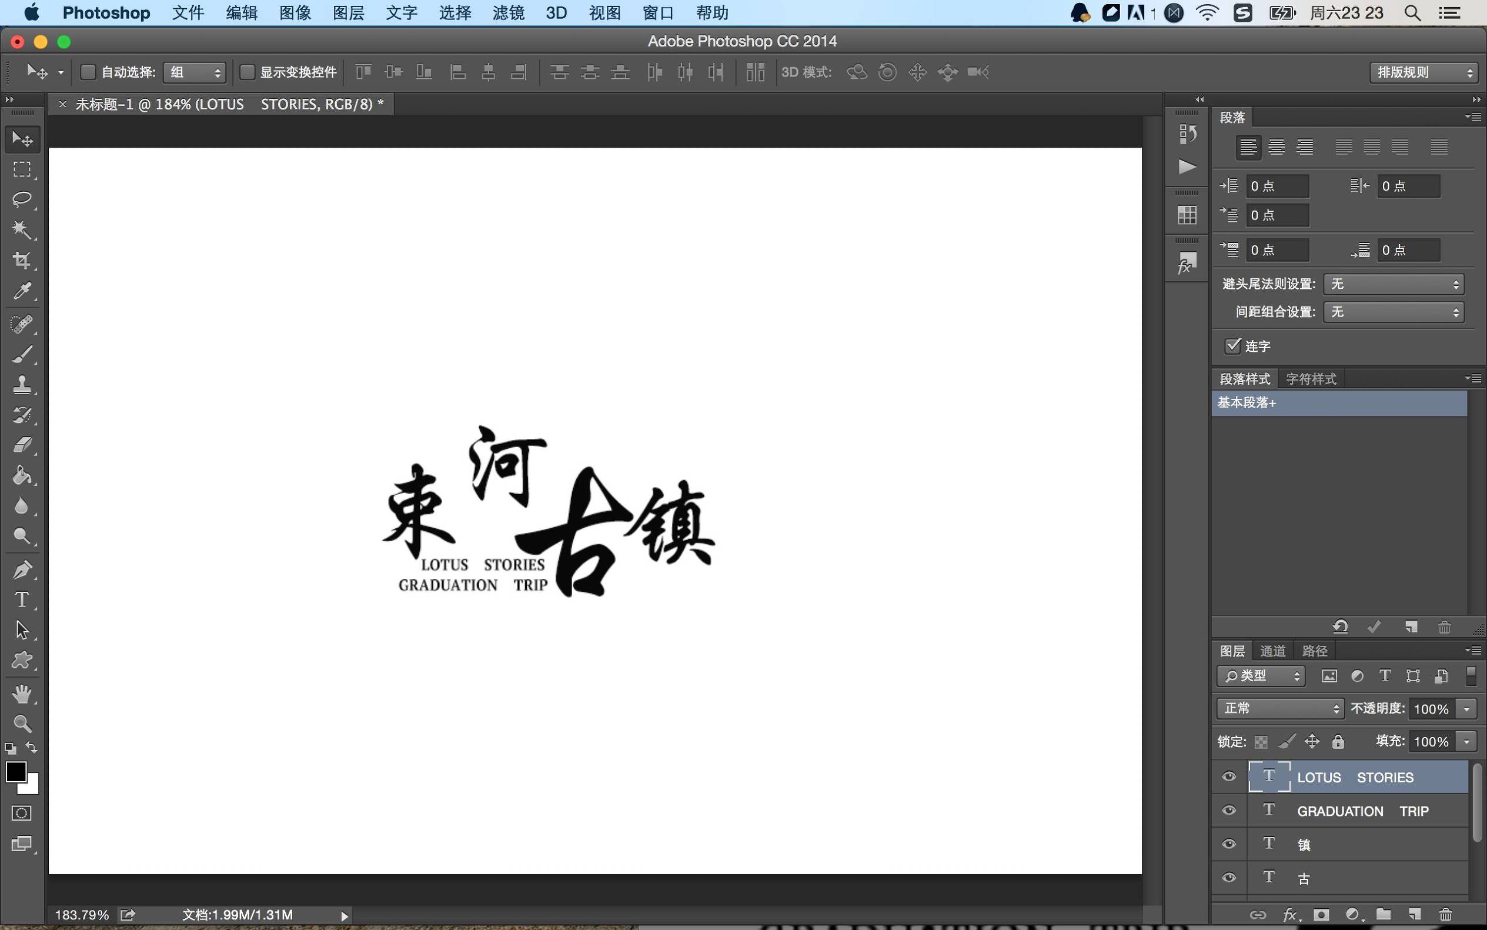Open the 排版规则 dropdown
This screenshot has height=930, width=1487.
click(x=1422, y=72)
